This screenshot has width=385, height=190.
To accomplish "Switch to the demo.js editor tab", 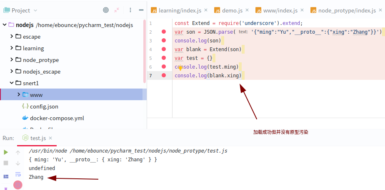I will pos(232,10).
